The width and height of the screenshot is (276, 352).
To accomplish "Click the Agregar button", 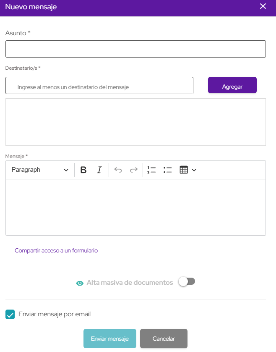I will 232,87.
